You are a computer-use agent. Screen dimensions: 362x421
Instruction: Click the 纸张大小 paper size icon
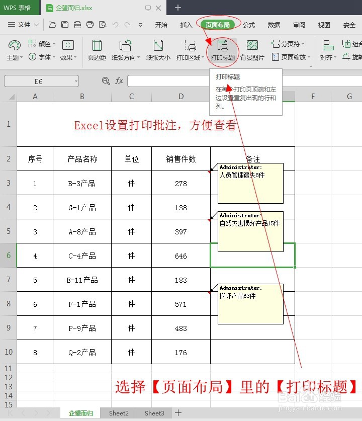click(x=158, y=45)
